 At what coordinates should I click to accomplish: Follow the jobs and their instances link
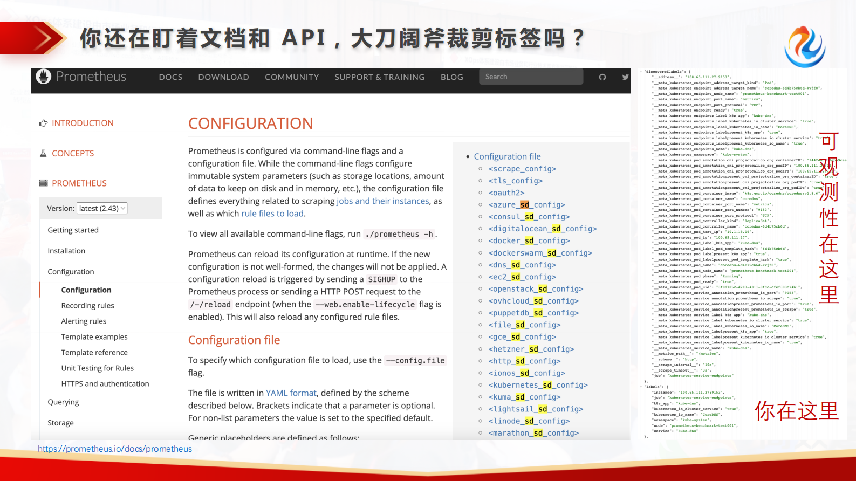[383, 201]
